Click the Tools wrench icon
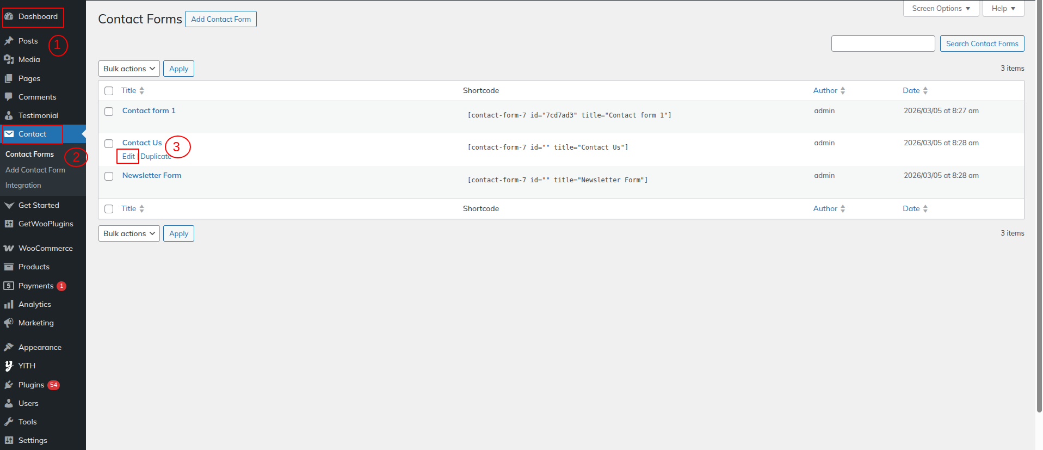Viewport: 1043px width, 450px height. (x=9, y=422)
